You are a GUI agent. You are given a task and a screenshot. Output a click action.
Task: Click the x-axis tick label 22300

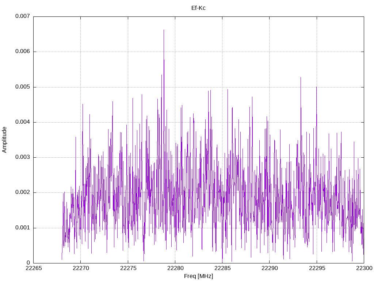pos(364,268)
